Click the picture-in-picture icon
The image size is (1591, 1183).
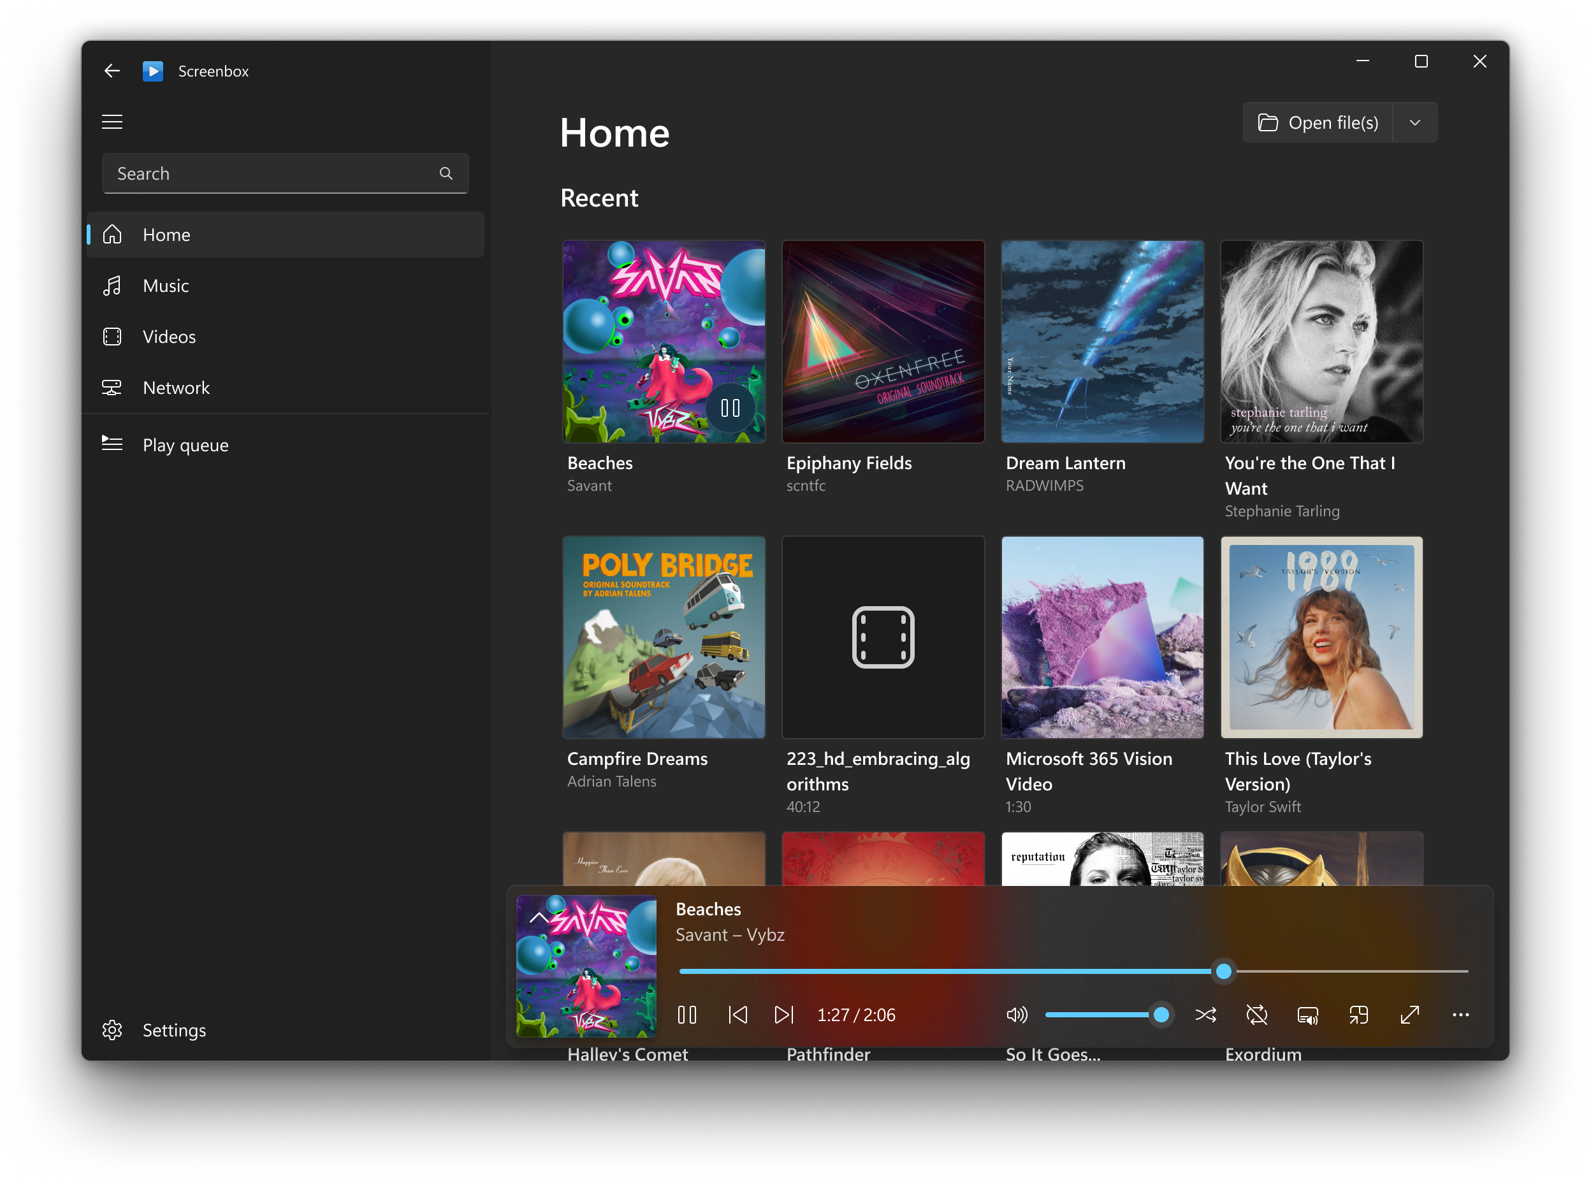pos(1358,1015)
